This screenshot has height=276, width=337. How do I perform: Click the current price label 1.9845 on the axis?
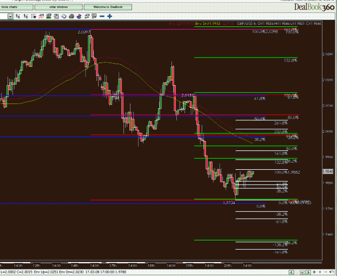(328, 171)
